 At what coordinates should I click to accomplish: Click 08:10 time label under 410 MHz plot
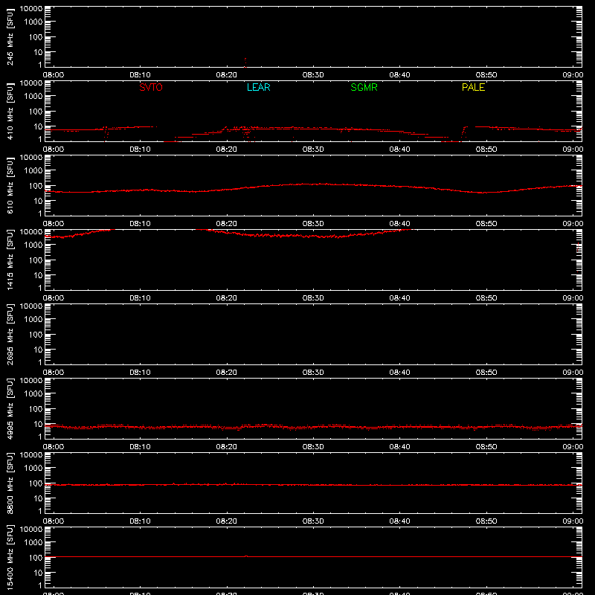(x=140, y=149)
